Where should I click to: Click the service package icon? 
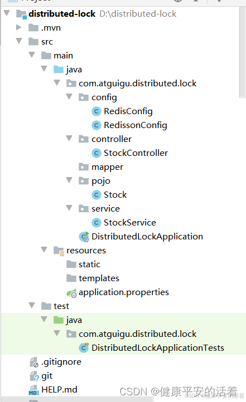pos(84,208)
